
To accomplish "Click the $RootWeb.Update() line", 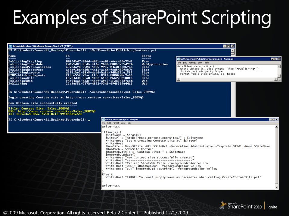I will 120,155.
